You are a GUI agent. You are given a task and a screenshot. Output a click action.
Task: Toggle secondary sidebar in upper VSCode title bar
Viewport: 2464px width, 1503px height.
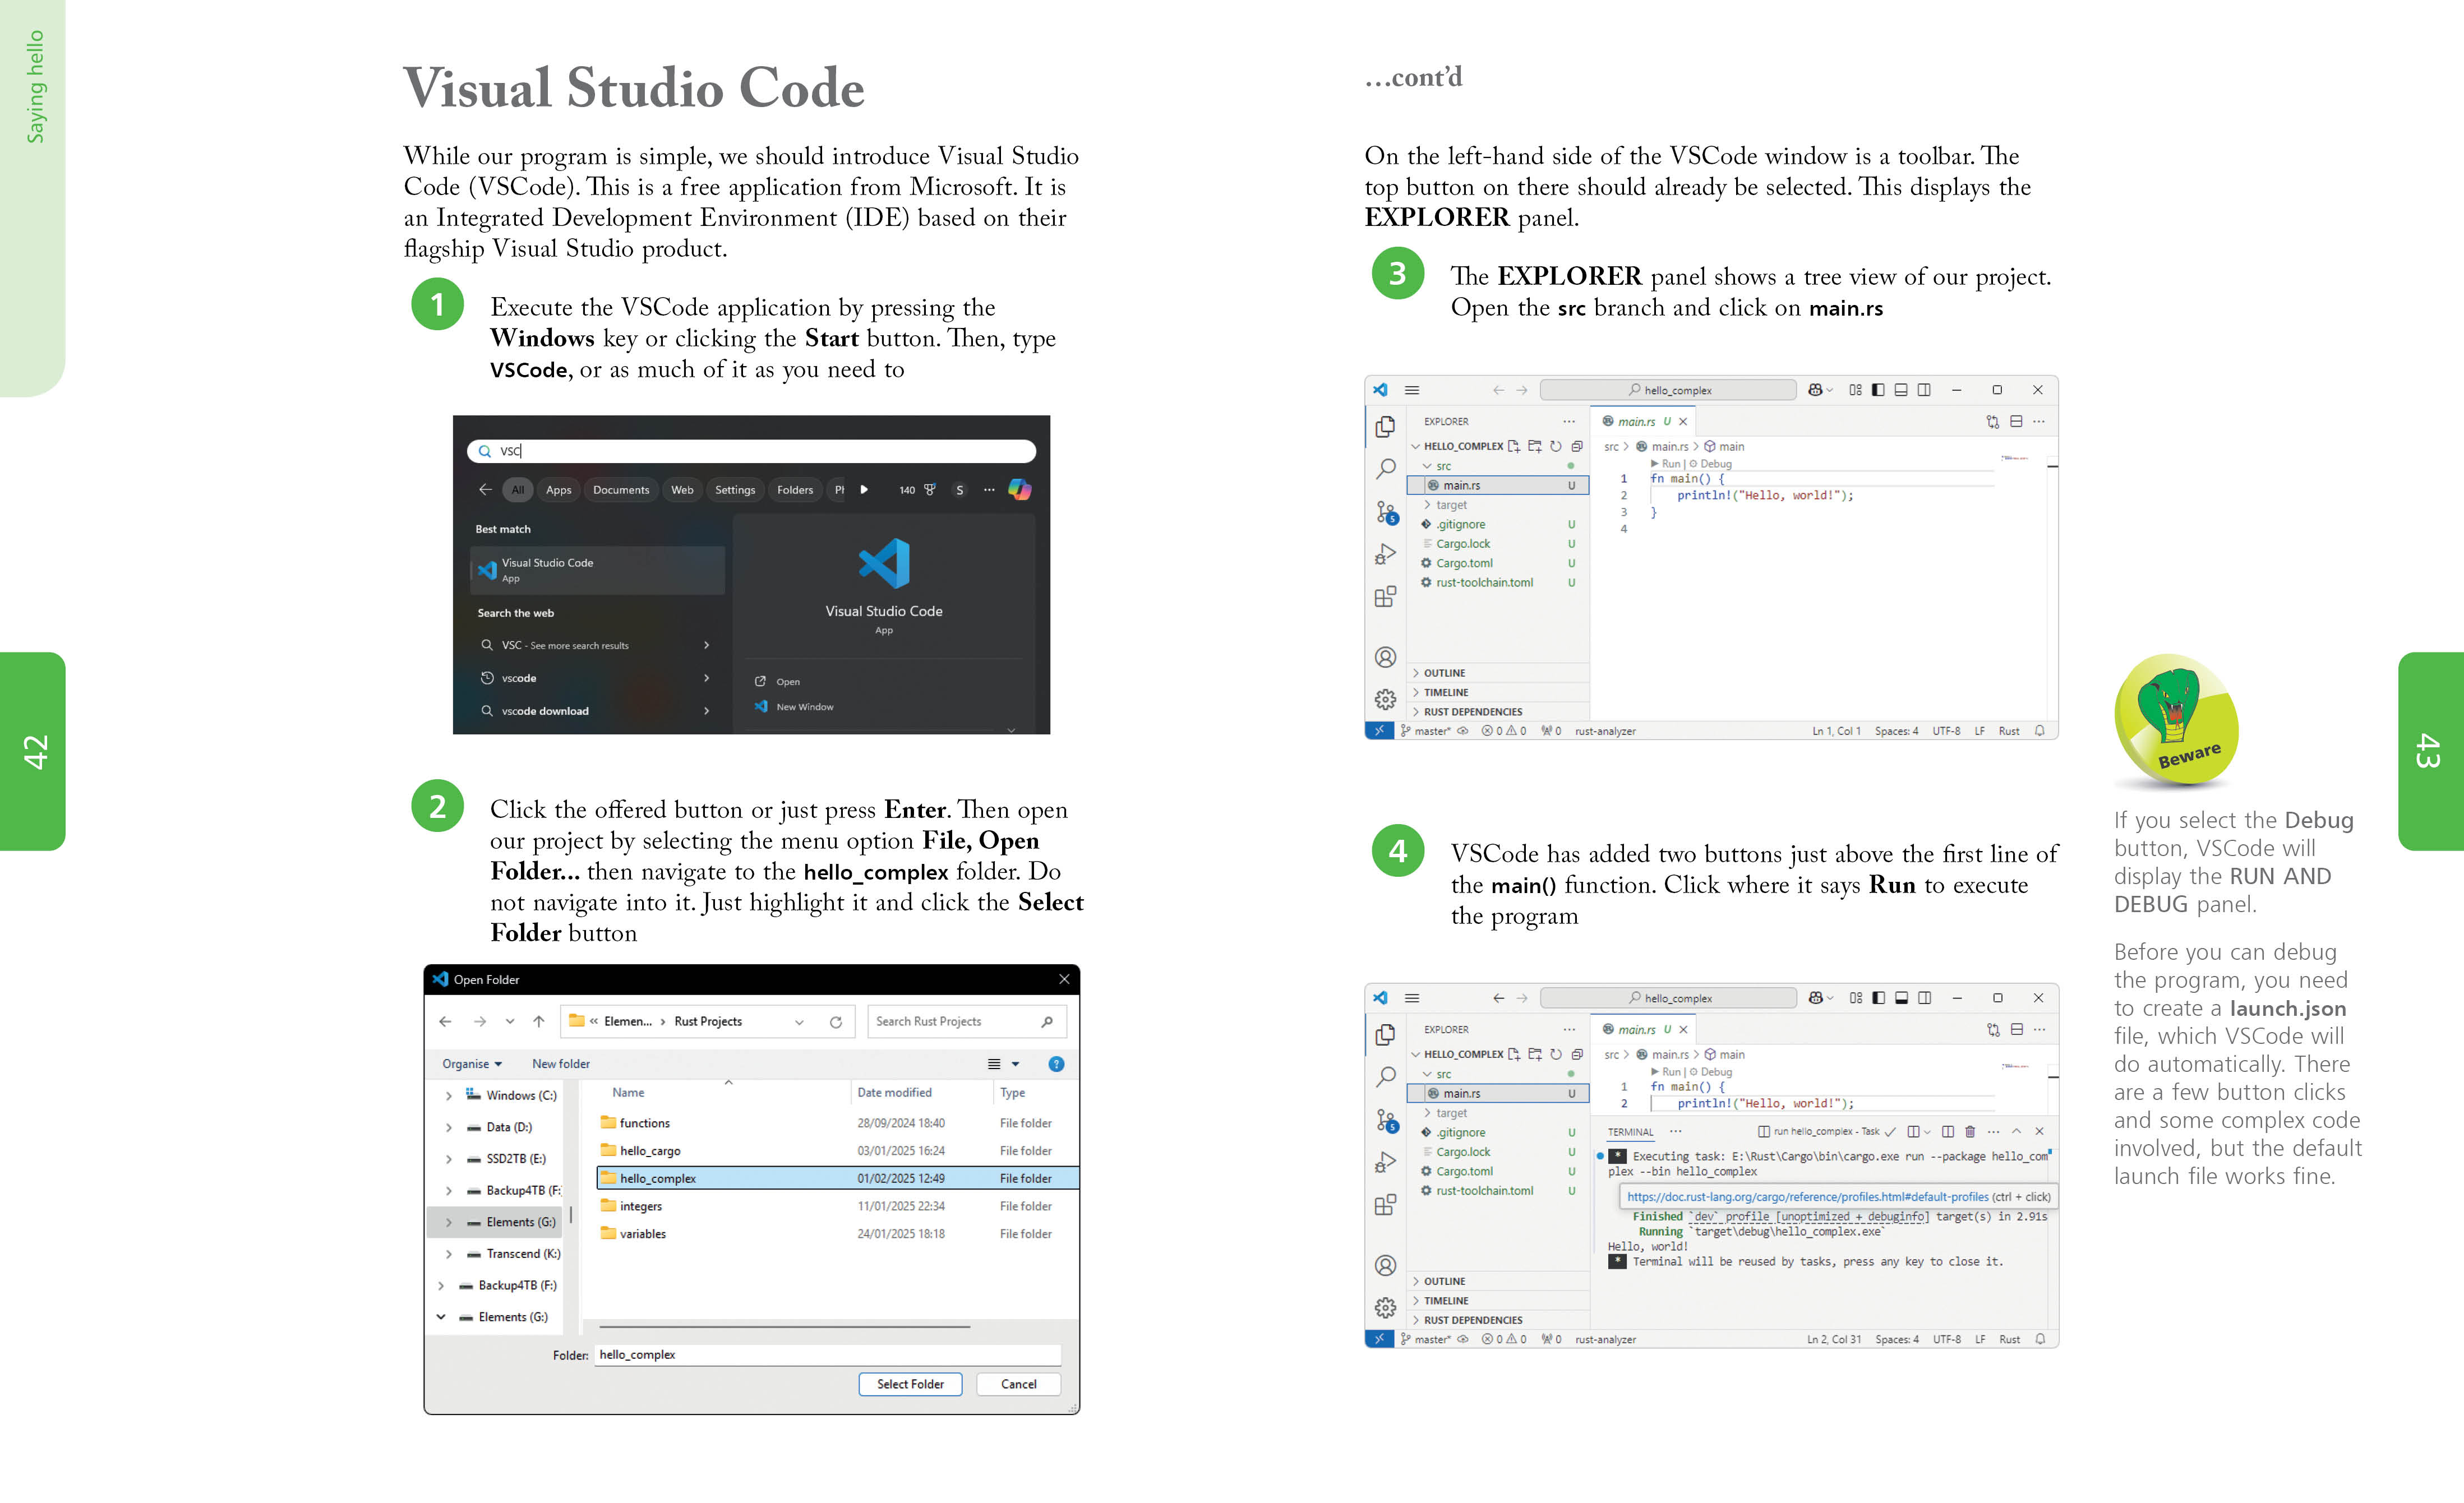(x=1924, y=390)
